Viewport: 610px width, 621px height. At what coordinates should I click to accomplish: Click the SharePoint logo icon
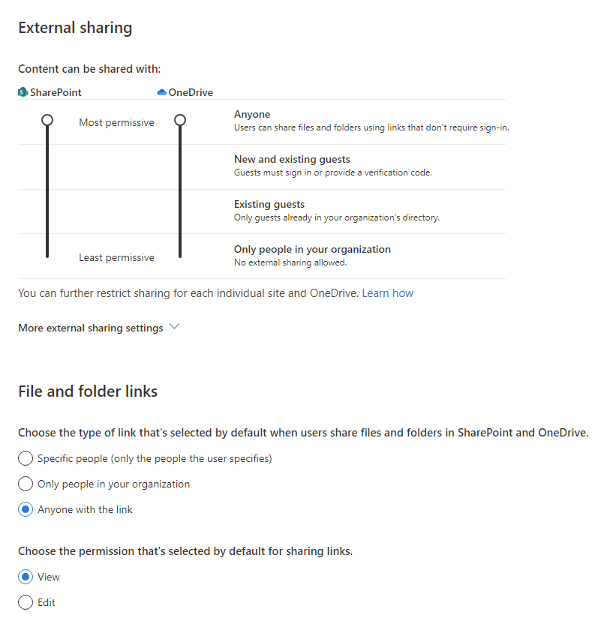tap(23, 92)
